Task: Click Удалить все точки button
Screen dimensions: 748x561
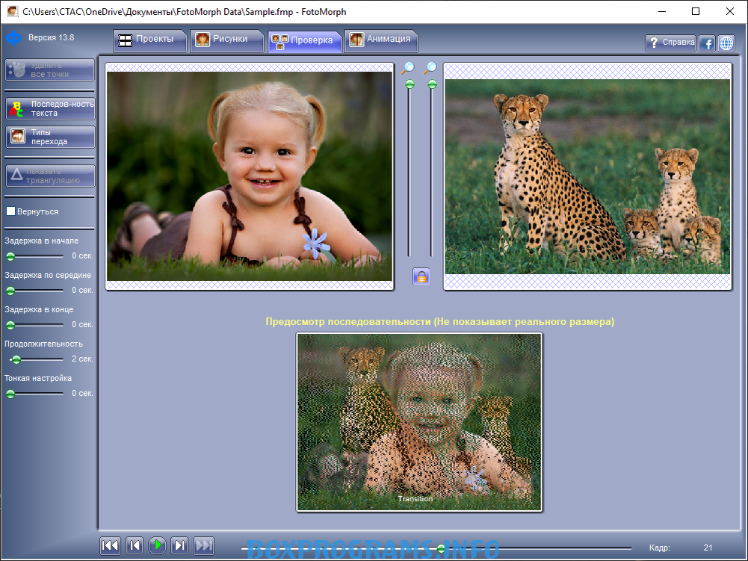Action: [49, 69]
